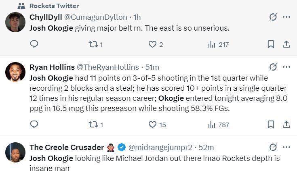Screen dimensions: 297x177
Task: Open more menu on Ryan Hollins' tweet
Action: tap(286, 67)
